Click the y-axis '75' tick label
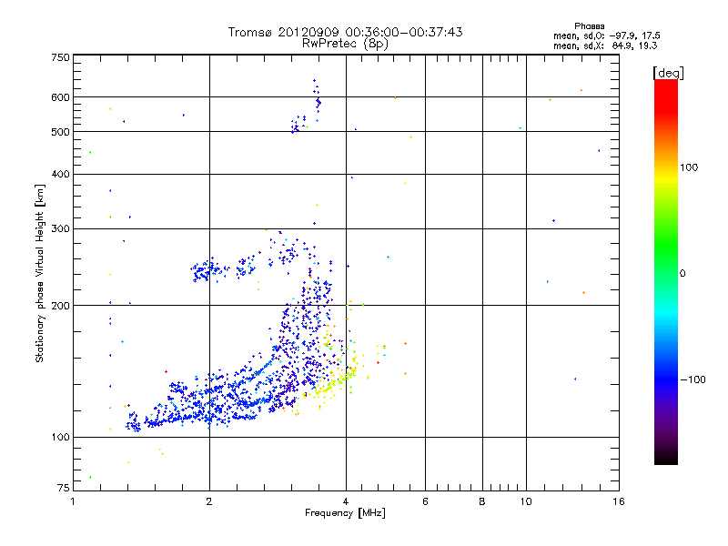The image size is (728, 546). 64,488
